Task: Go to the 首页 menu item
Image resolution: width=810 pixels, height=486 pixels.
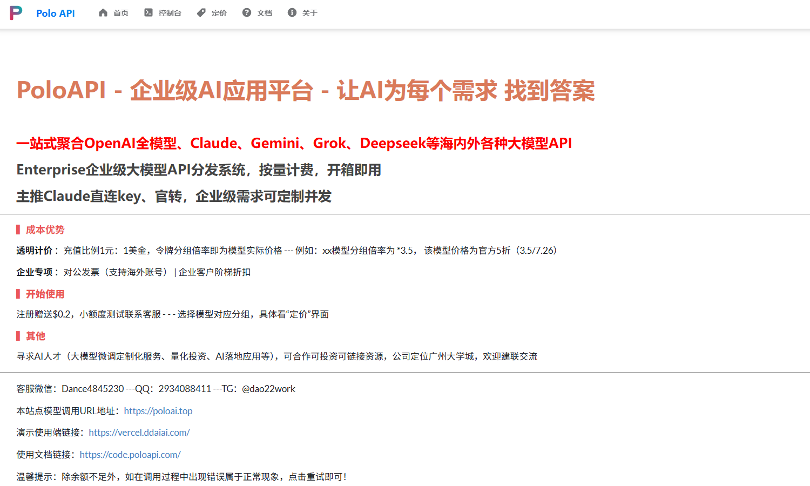Action: 121,13
